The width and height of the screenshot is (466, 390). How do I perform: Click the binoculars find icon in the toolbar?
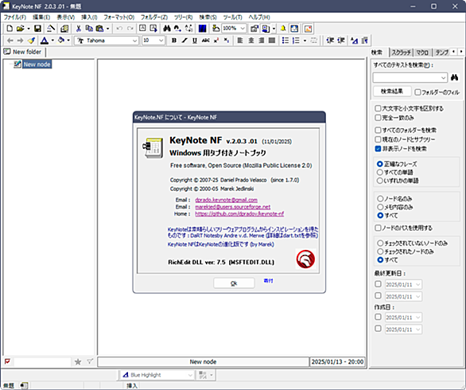click(x=167, y=29)
